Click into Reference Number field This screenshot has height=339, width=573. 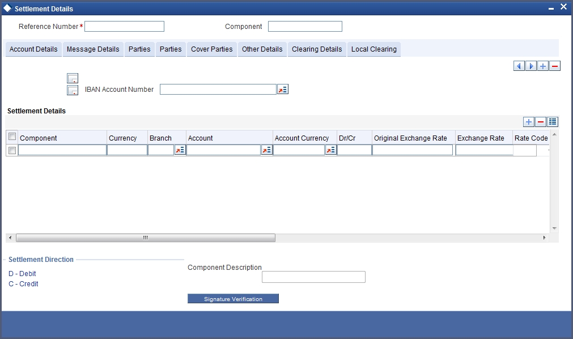[x=124, y=26]
